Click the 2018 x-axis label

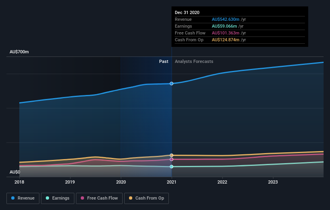click(19, 182)
